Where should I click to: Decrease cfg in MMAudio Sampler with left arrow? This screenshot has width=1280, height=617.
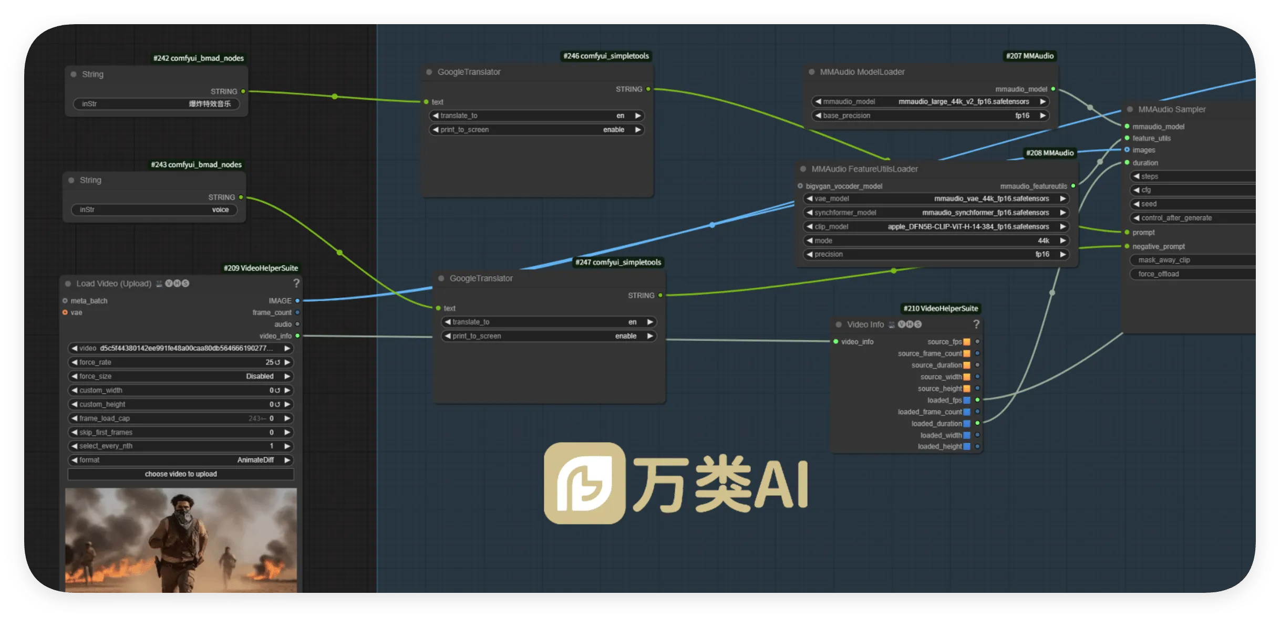[x=1137, y=190]
